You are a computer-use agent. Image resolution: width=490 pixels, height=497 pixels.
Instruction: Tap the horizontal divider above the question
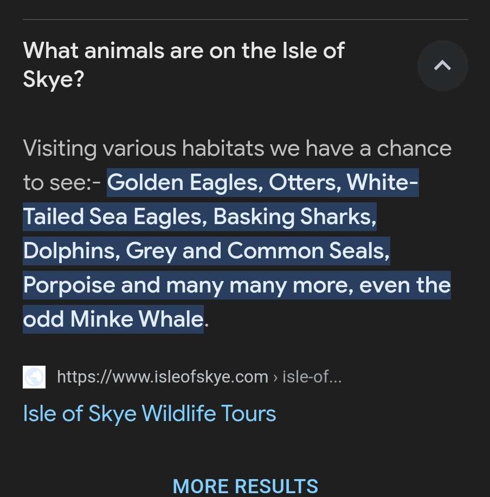pyautogui.click(x=245, y=20)
